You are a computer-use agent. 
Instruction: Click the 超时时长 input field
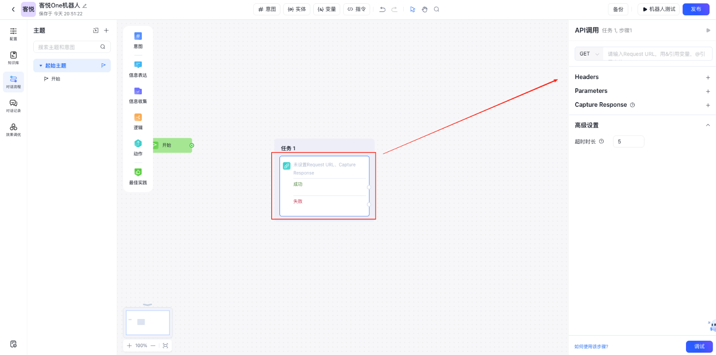pos(628,141)
